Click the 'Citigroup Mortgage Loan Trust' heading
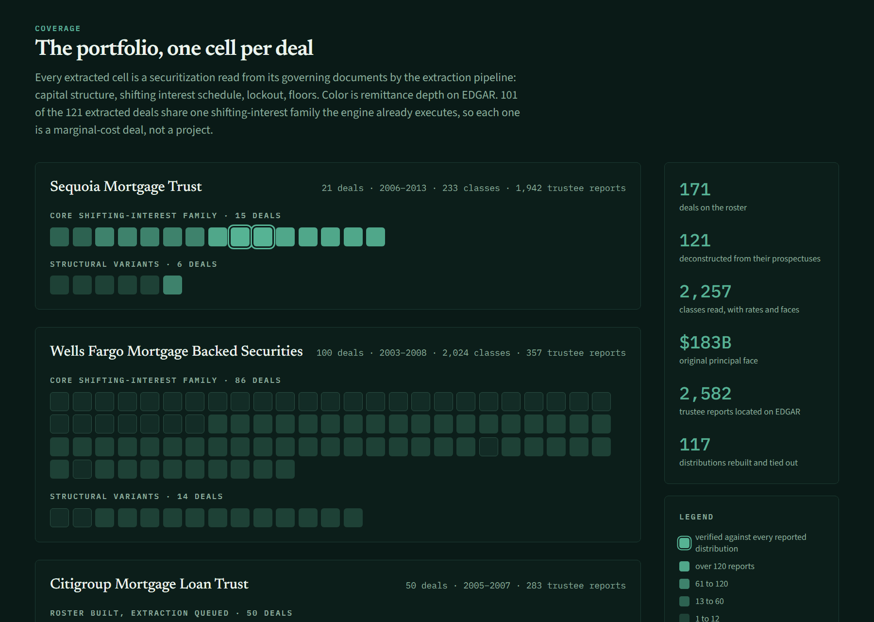 coord(149,584)
